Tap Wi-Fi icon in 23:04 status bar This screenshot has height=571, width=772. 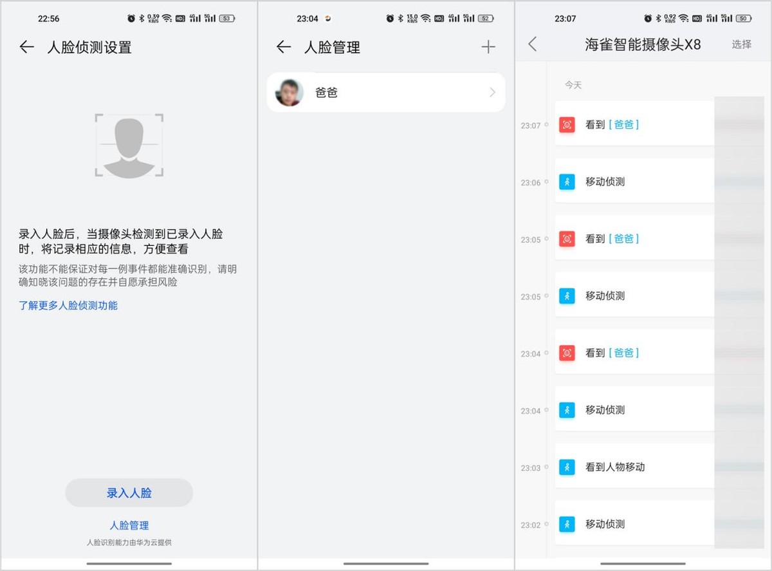(426, 19)
